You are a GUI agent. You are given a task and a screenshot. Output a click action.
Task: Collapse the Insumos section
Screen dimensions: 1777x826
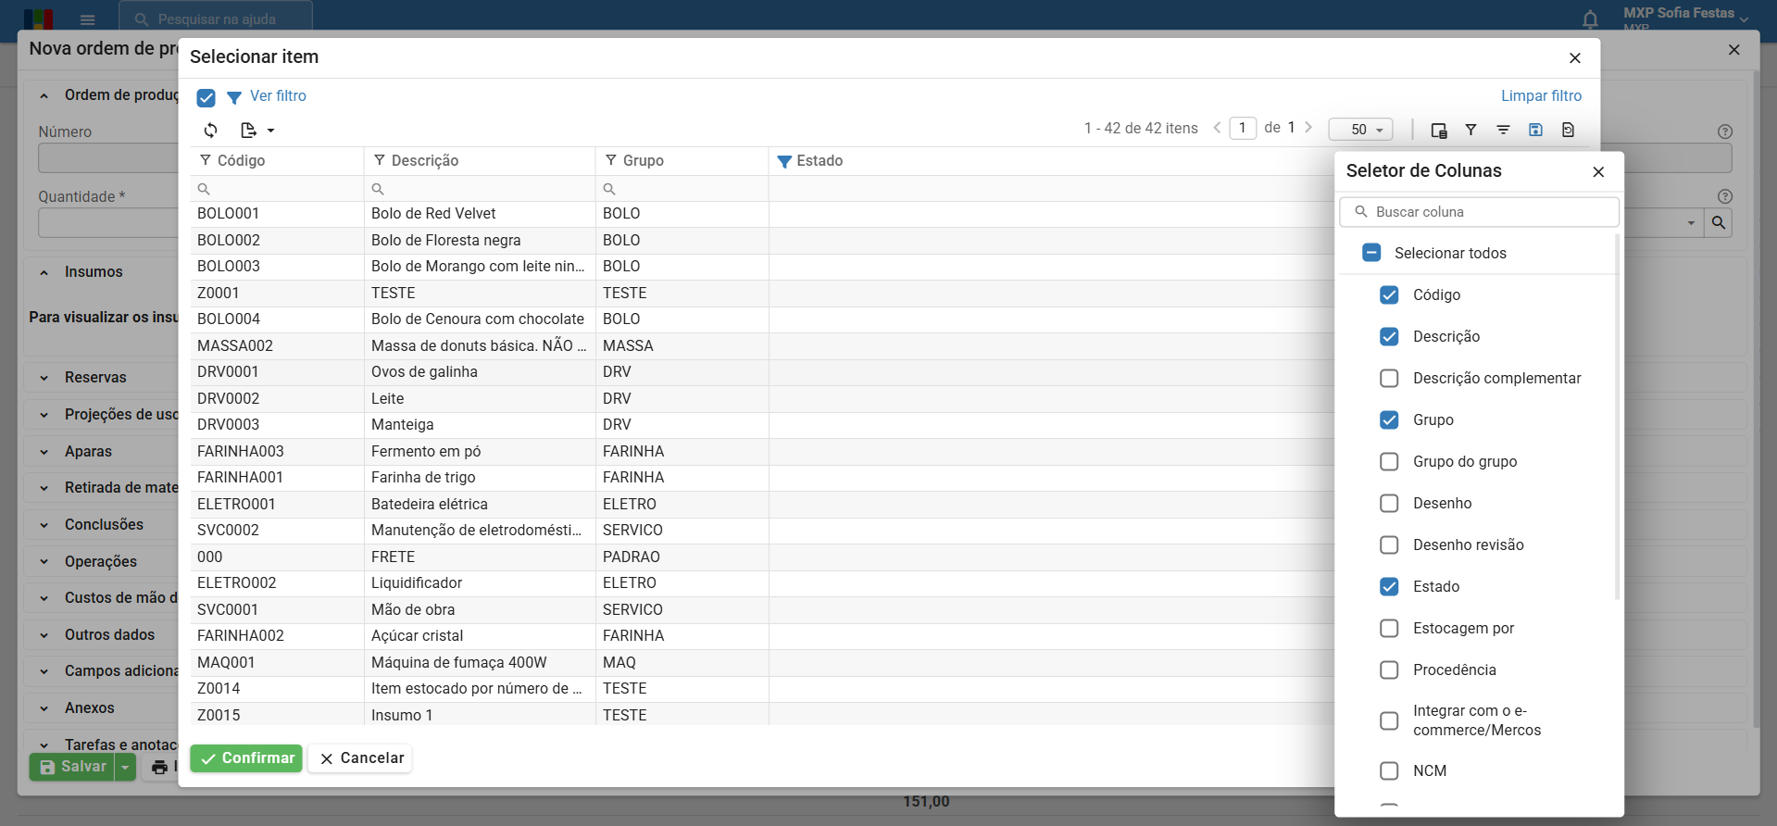pyautogui.click(x=44, y=272)
